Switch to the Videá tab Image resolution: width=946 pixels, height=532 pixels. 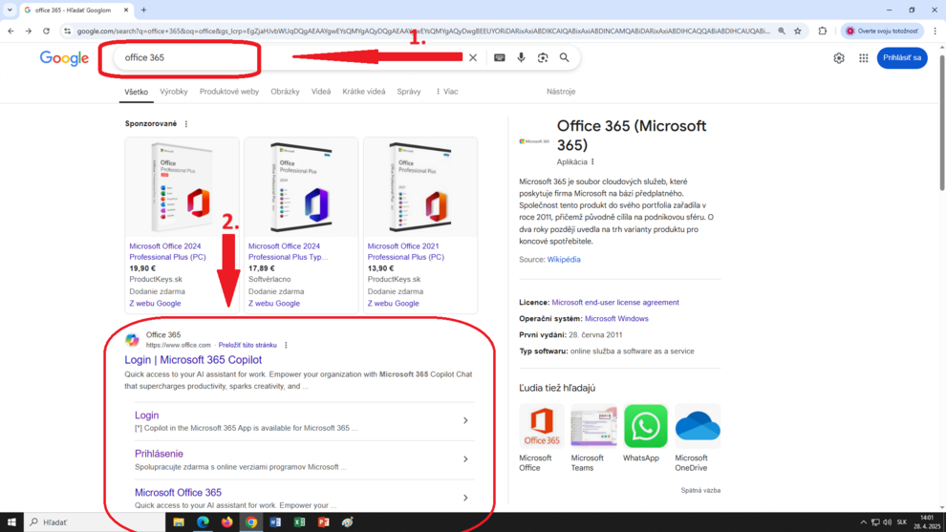[x=321, y=92]
